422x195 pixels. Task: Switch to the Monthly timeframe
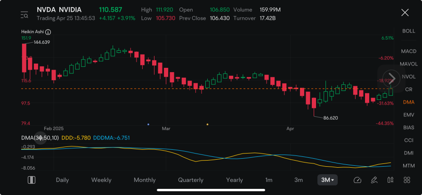click(x=145, y=180)
